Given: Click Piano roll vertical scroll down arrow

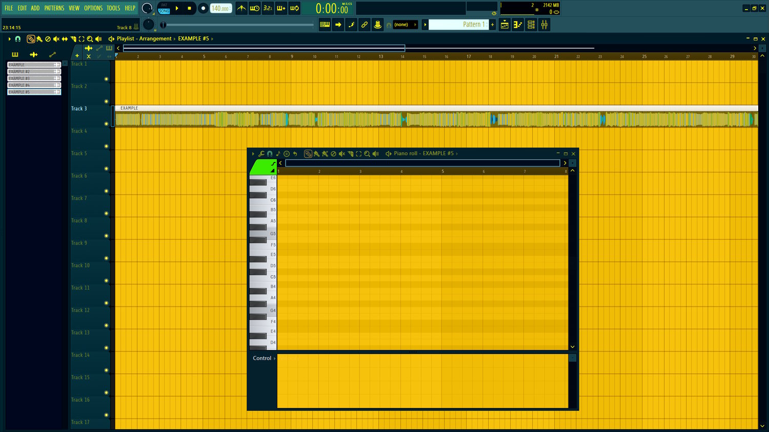Looking at the screenshot, I should point(573,347).
